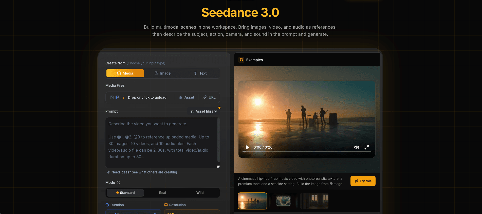Viewport: 482px width, 214px height.
Task: Click the link icon next to URL
Action: pyautogui.click(x=205, y=97)
